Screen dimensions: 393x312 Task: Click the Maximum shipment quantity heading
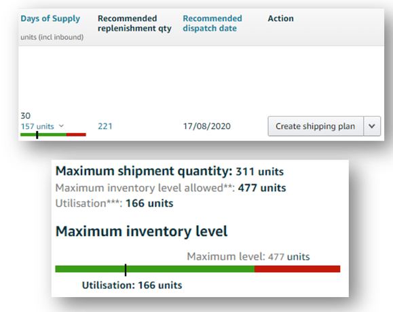[x=144, y=172]
